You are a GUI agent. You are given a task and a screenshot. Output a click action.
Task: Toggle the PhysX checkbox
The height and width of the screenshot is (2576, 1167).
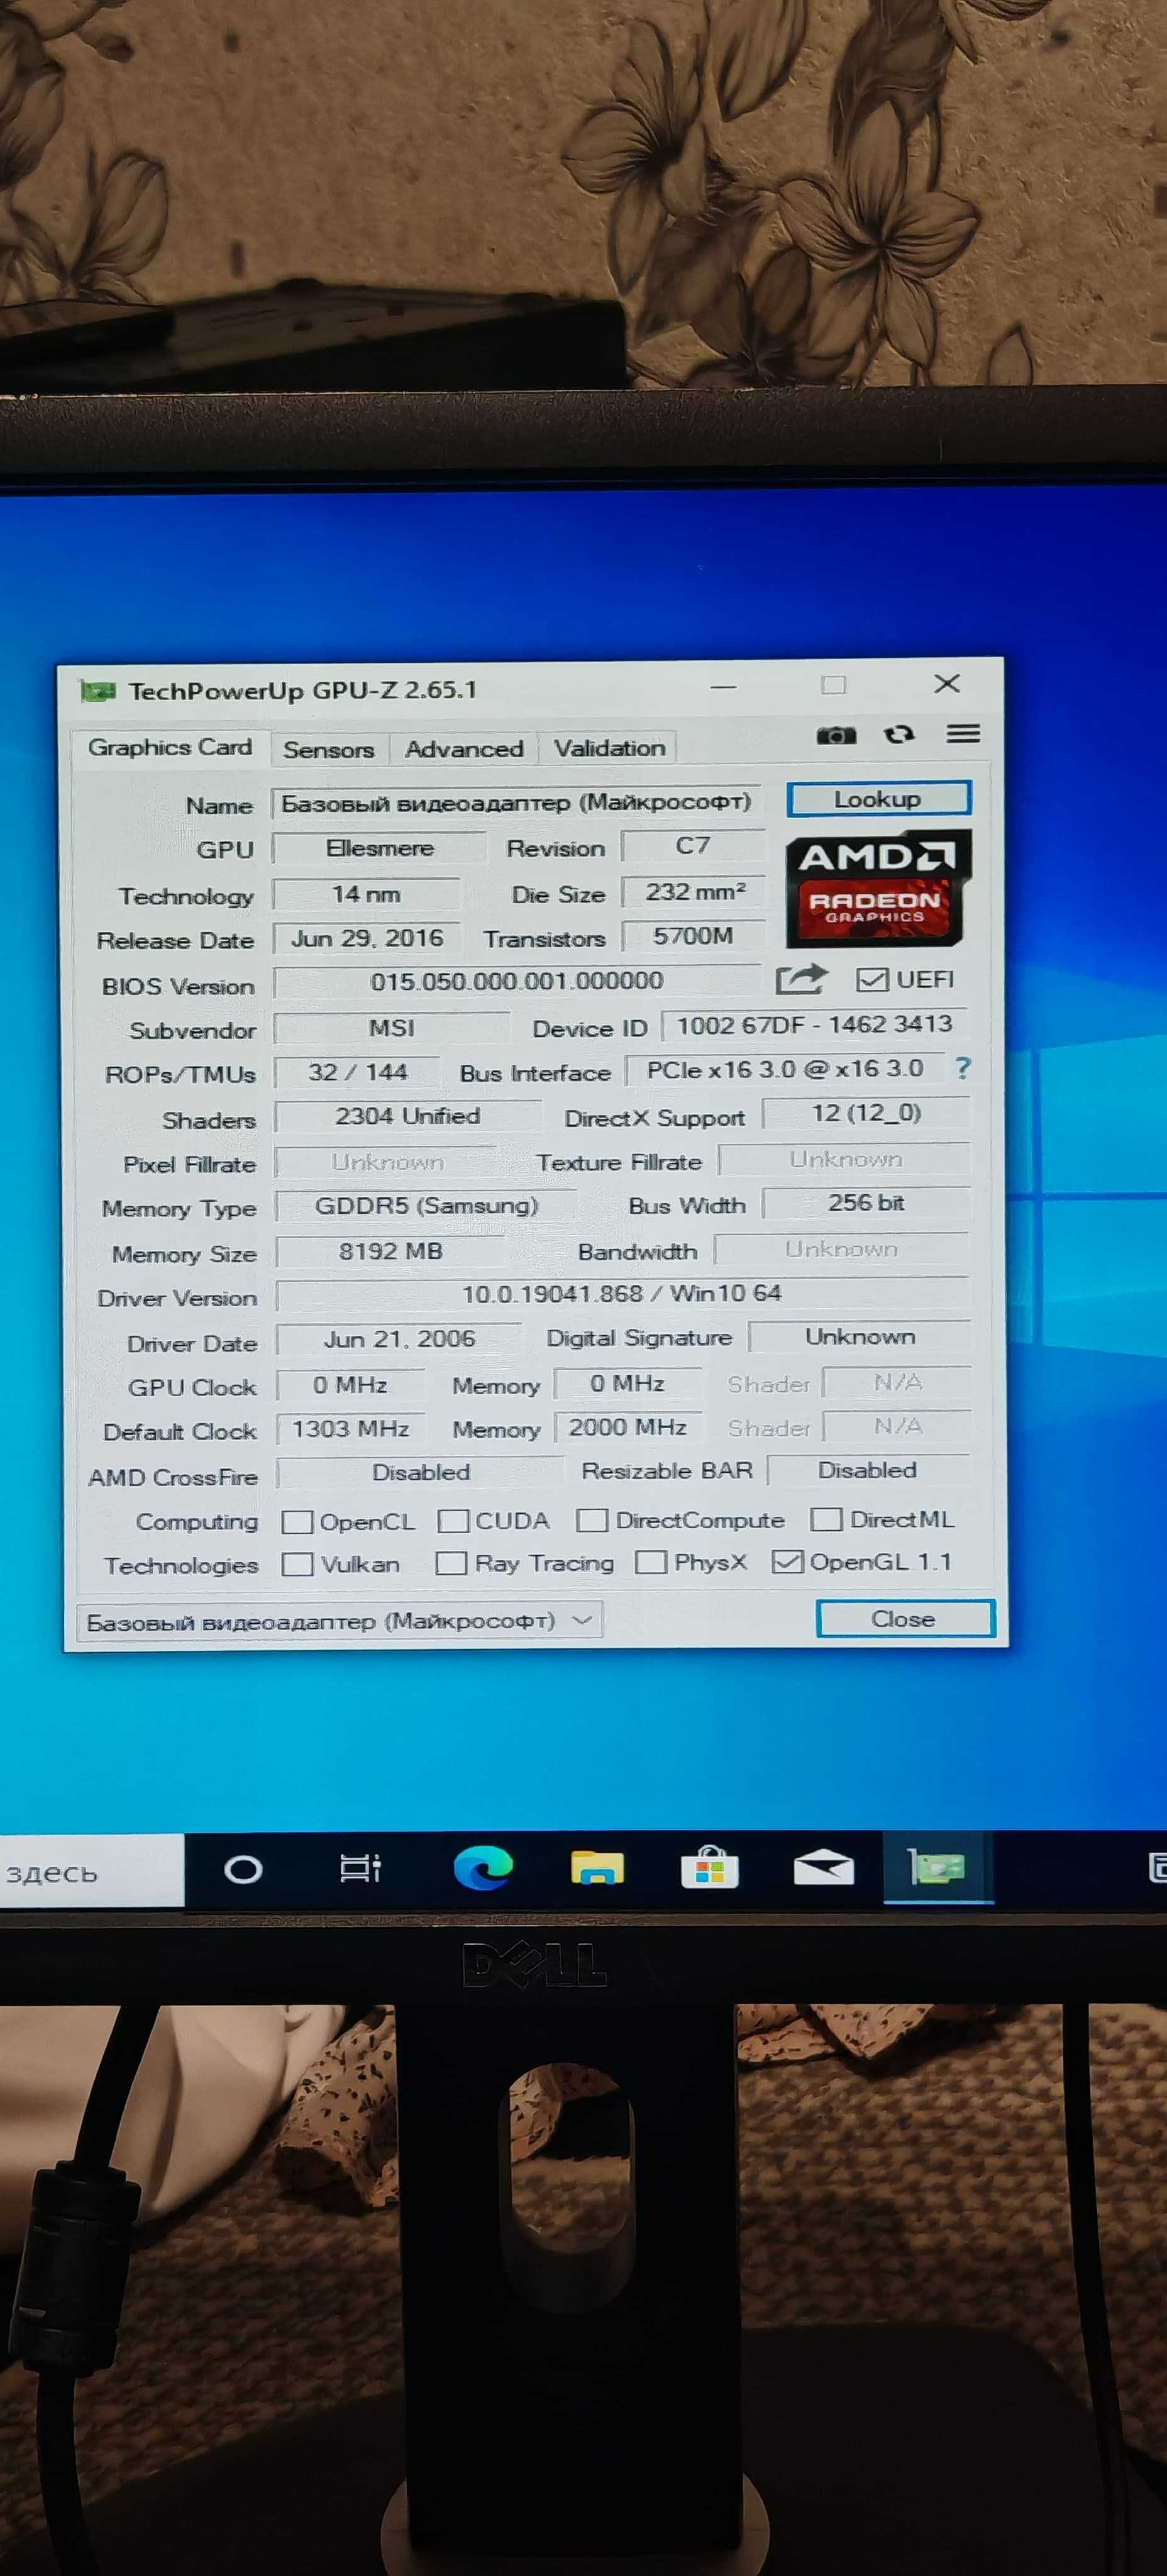651,1562
